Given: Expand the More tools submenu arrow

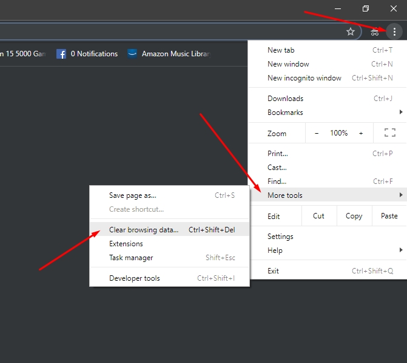Looking at the screenshot, I should click(401, 195).
